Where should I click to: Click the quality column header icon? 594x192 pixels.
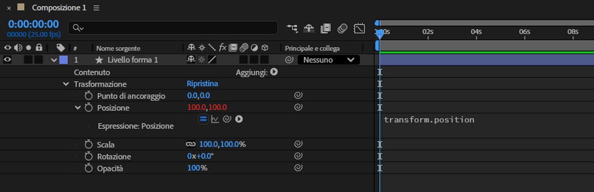pos(212,48)
